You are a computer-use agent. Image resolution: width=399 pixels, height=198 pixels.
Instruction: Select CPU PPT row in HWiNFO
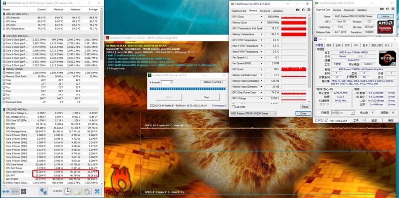click(x=50, y=176)
